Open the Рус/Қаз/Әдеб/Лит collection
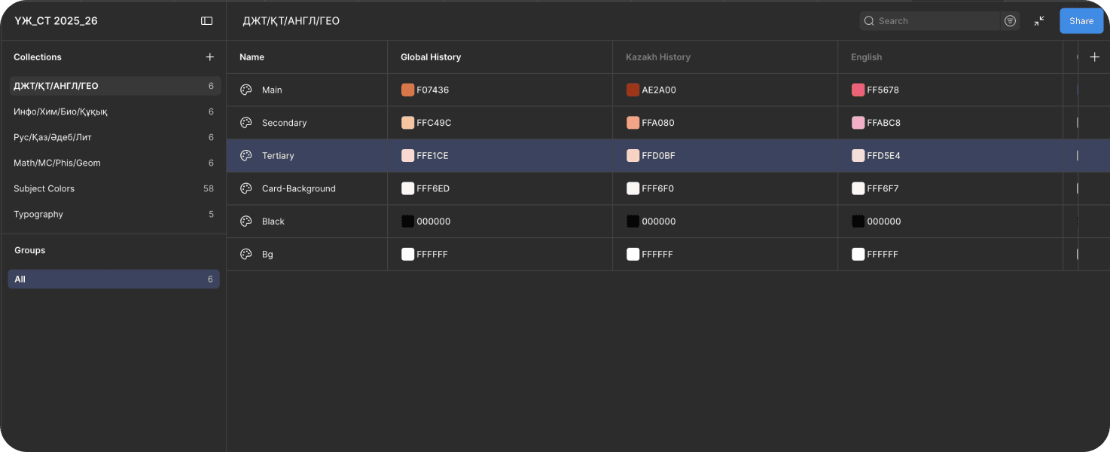The width and height of the screenshot is (1110, 452). coord(114,137)
